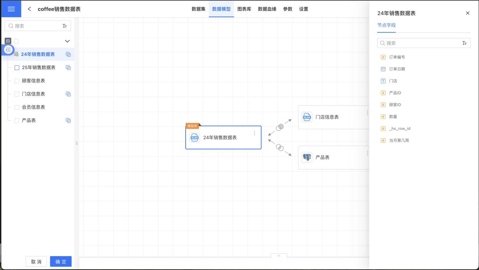Check the 会员信息表 checkbox

[17, 107]
